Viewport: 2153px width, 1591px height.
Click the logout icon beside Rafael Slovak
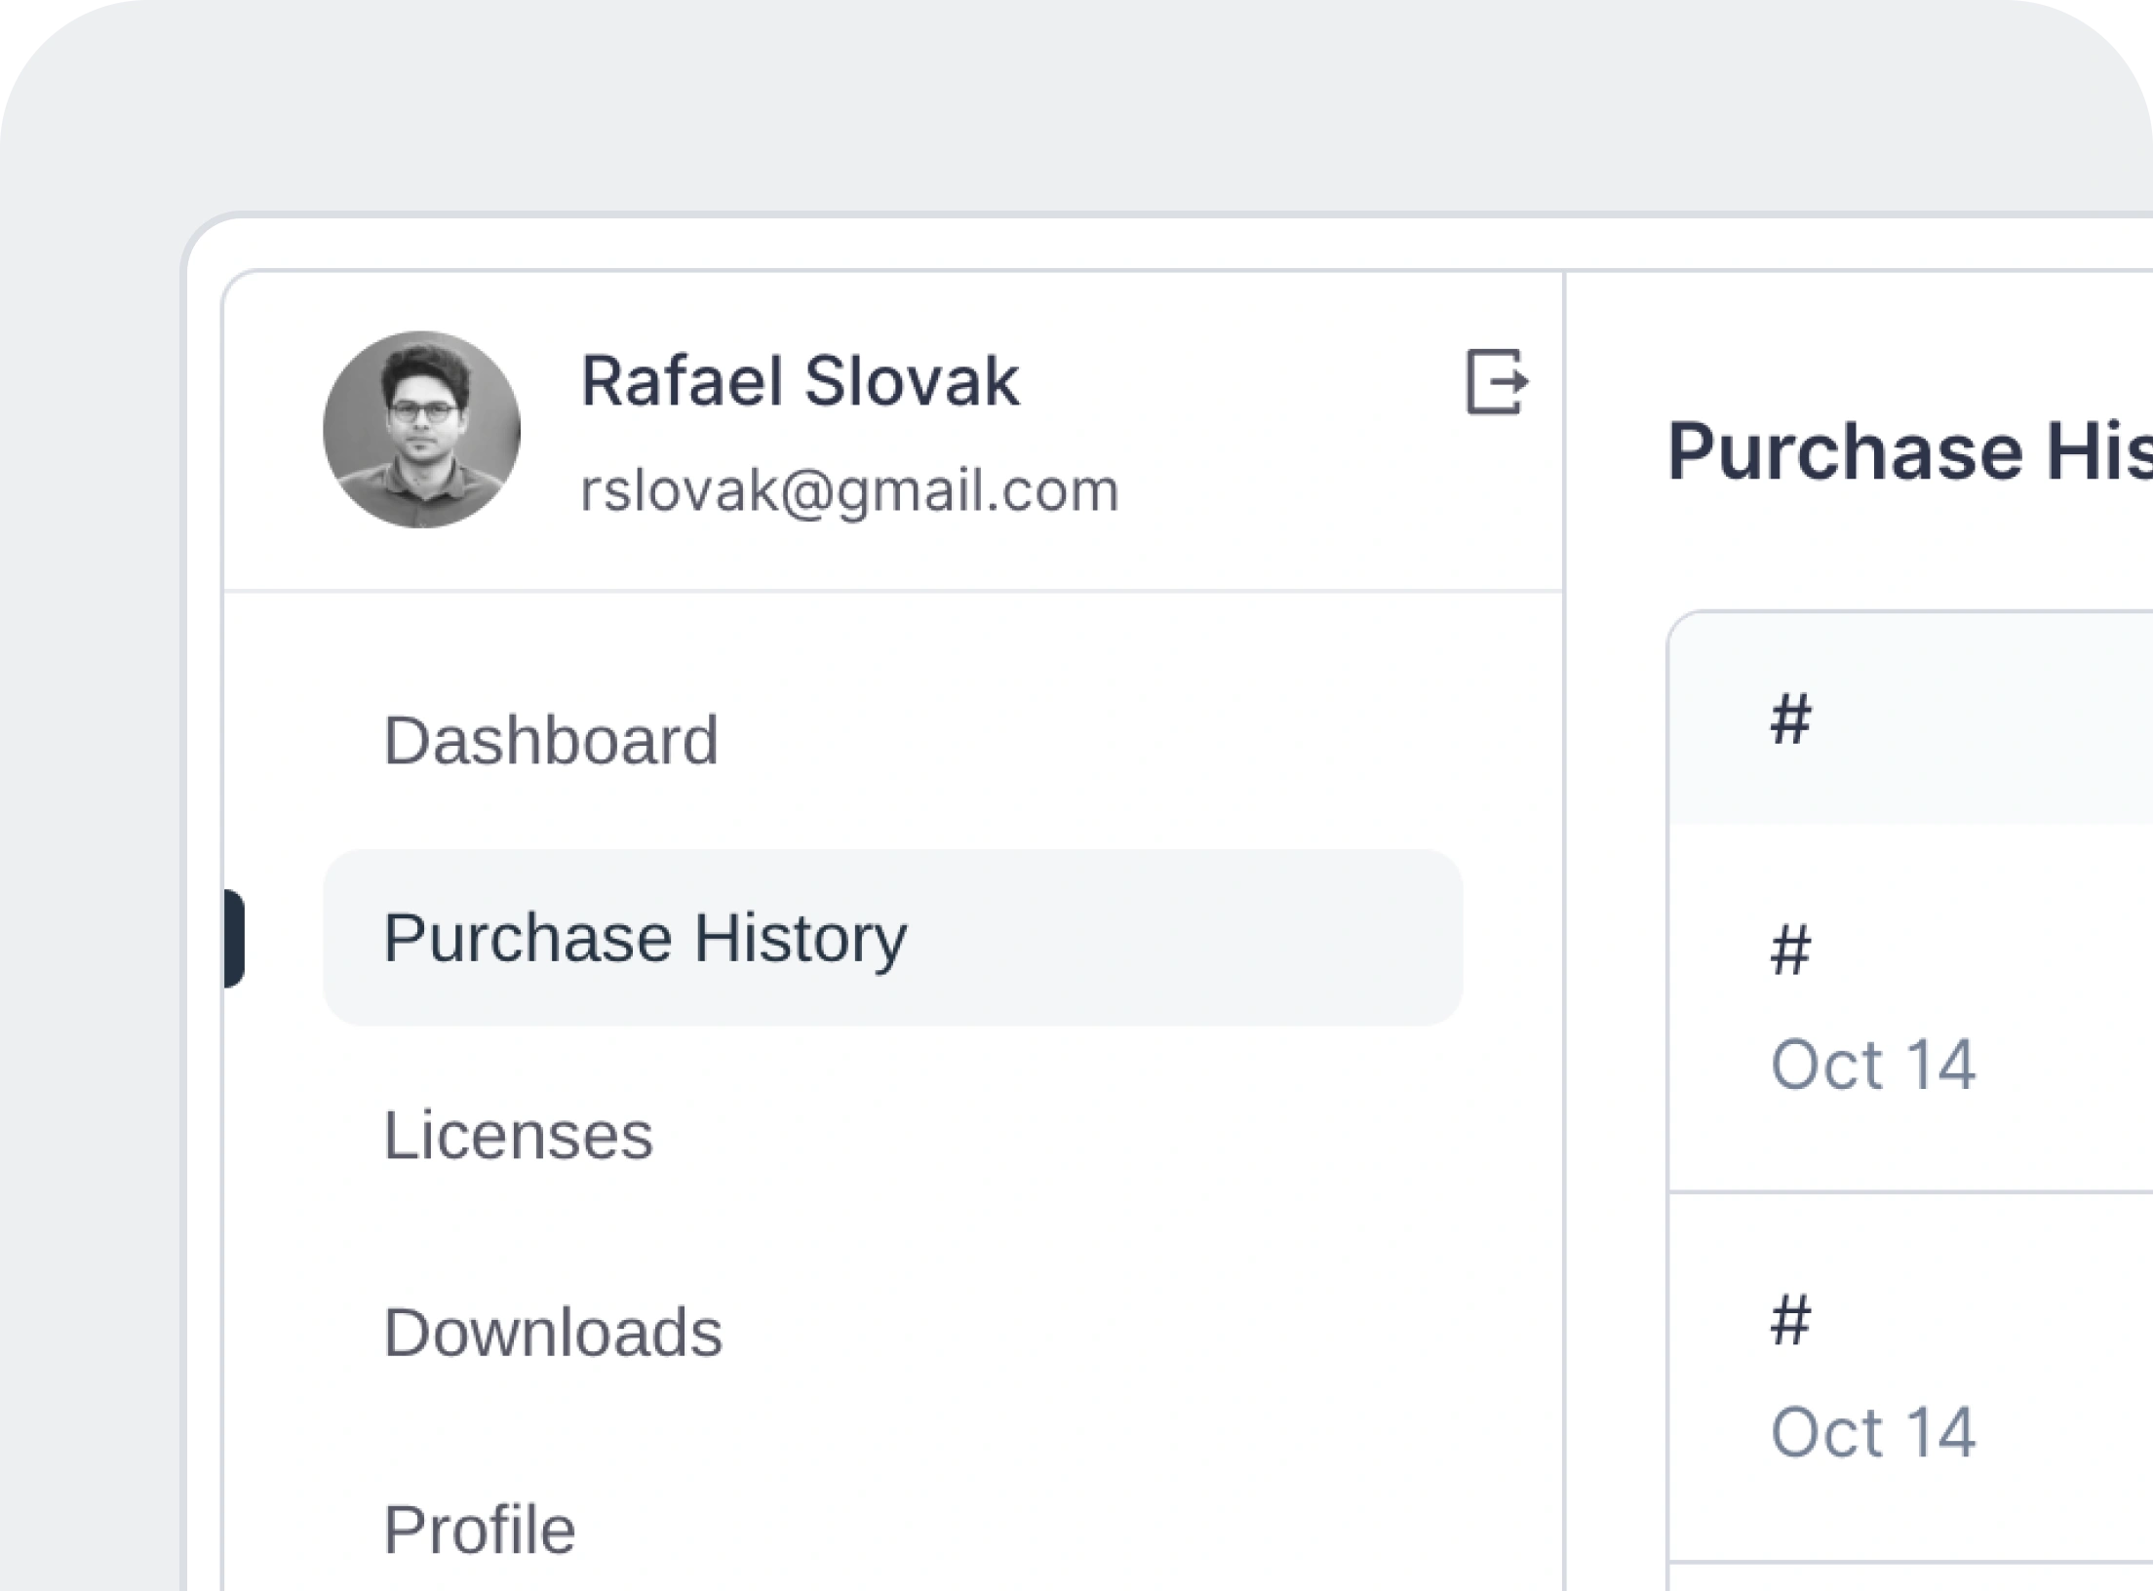tap(1497, 382)
